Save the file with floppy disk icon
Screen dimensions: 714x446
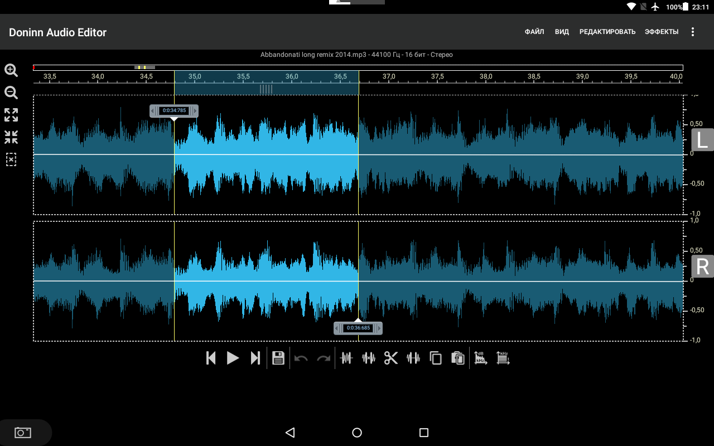point(278,358)
